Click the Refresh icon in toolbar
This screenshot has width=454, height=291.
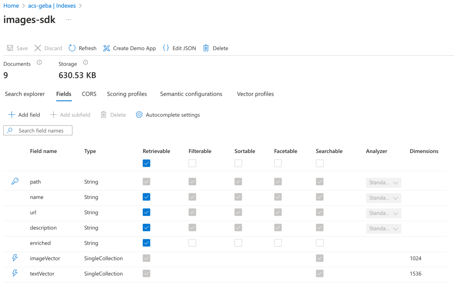point(72,48)
